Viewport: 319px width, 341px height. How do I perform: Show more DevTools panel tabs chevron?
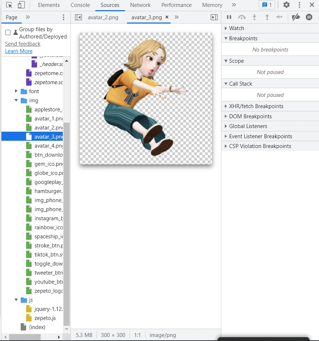[x=234, y=5]
